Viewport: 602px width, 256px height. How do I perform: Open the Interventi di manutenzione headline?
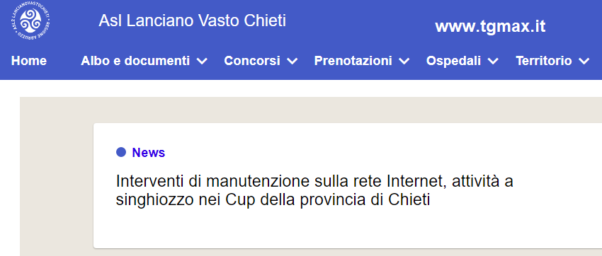pos(314,181)
